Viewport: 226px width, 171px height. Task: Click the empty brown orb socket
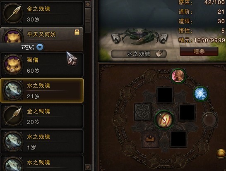pyautogui.click(x=209, y=120)
